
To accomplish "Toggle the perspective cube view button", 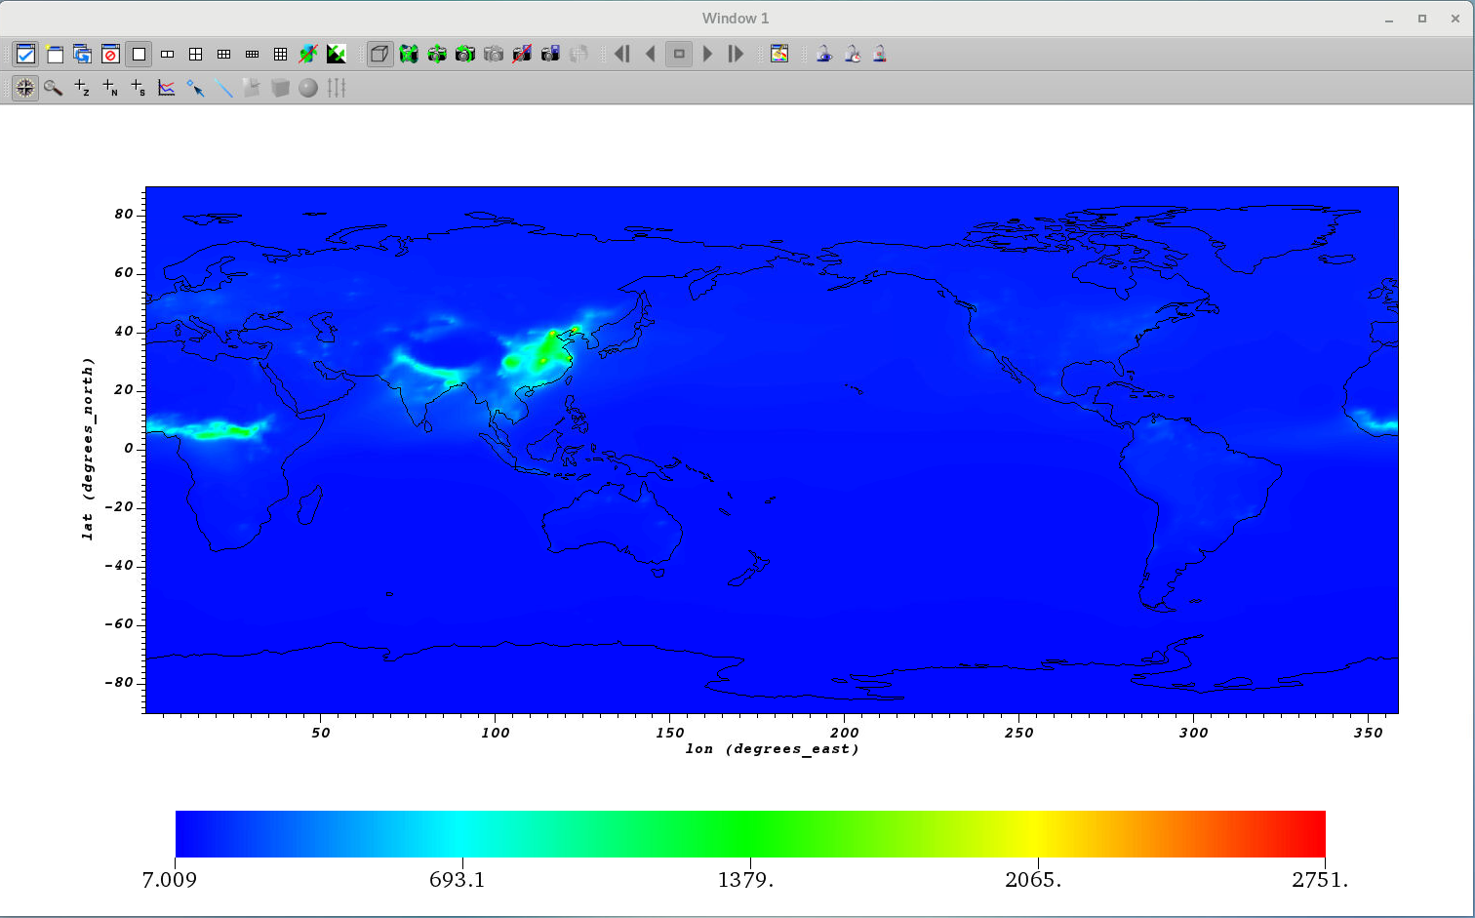I will 379,55.
